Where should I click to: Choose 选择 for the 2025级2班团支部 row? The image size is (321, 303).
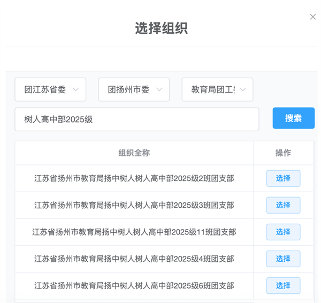(x=283, y=178)
